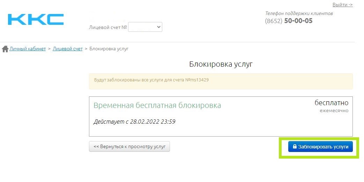The width and height of the screenshot is (364, 182).
Task: Click the Действует с 28.02.2022 date text
Action: coord(134,122)
